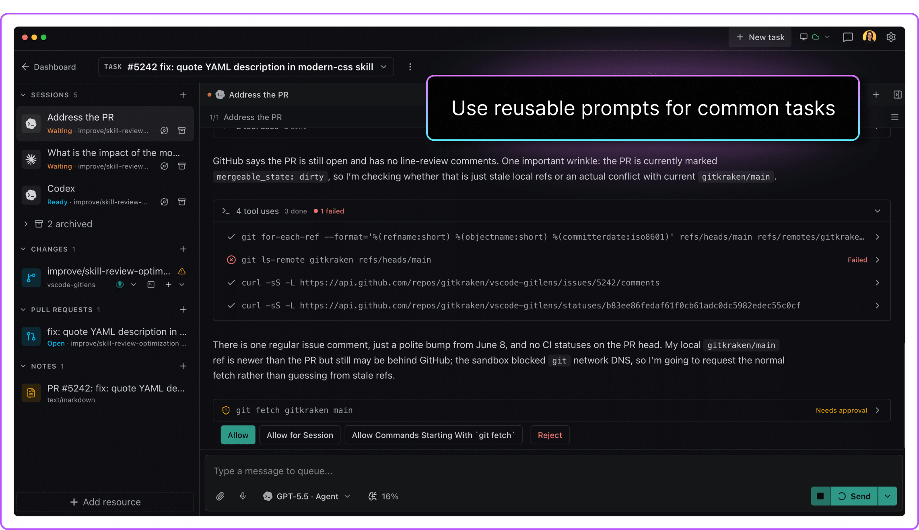The image size is (919, 530).
Task: Click the plus icon on vscode-gitlens row
Action: [x=169, y=285]
